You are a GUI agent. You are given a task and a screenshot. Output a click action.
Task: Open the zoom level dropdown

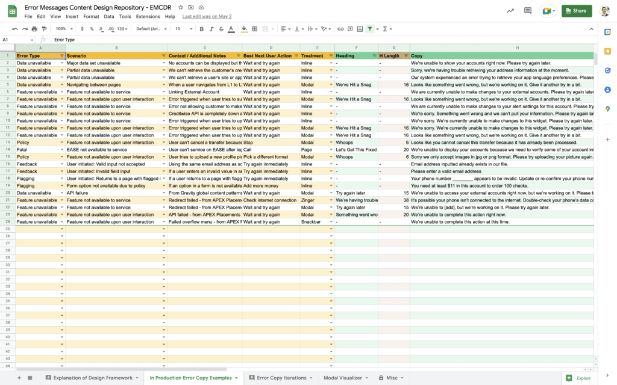point(63,29)
